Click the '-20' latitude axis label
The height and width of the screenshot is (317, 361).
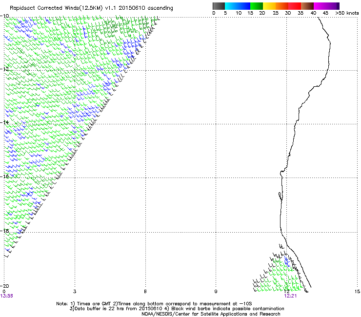click(x=4, y=286)
